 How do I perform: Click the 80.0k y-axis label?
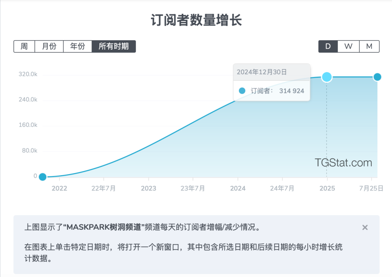[29, 150]
